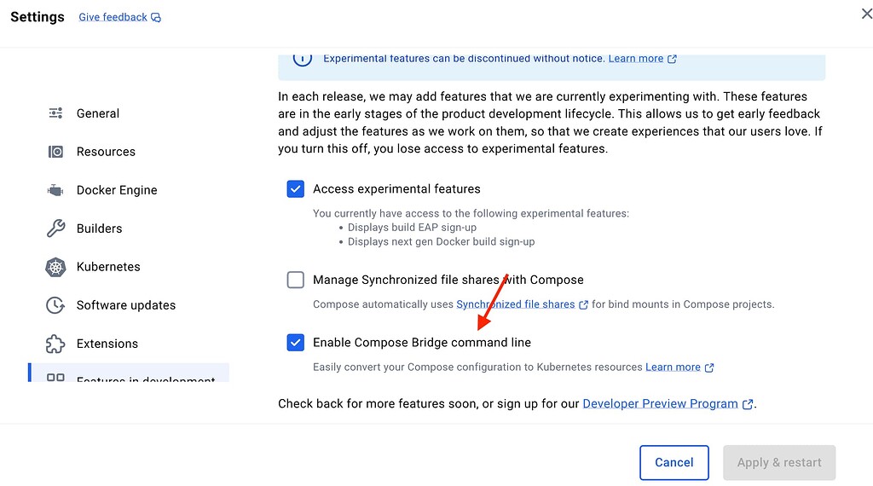Uncheck Access experimental features checkbox
Screen dimensions: 873x486
(x=295, y=189)
